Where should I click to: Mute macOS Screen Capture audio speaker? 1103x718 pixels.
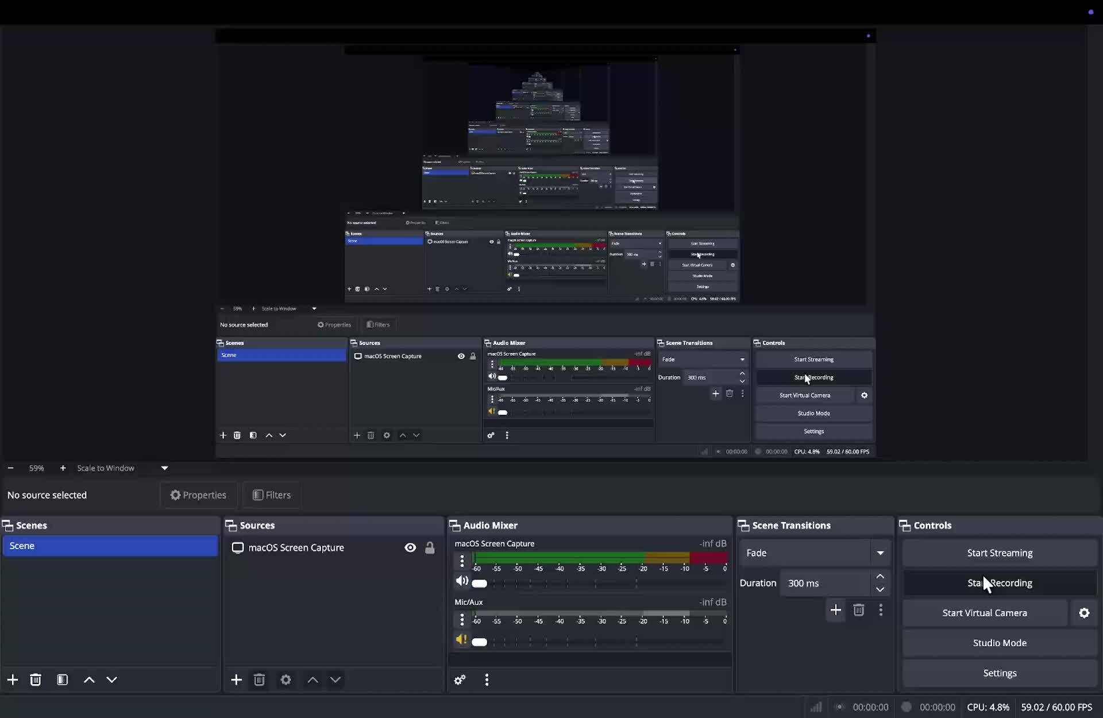(x=461, y=581)
